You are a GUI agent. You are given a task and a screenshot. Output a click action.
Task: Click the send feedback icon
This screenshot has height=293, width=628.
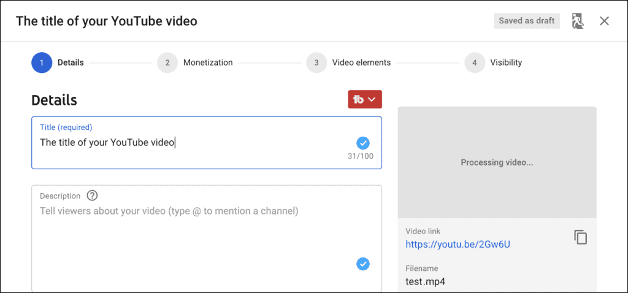[x=577, y=21]
